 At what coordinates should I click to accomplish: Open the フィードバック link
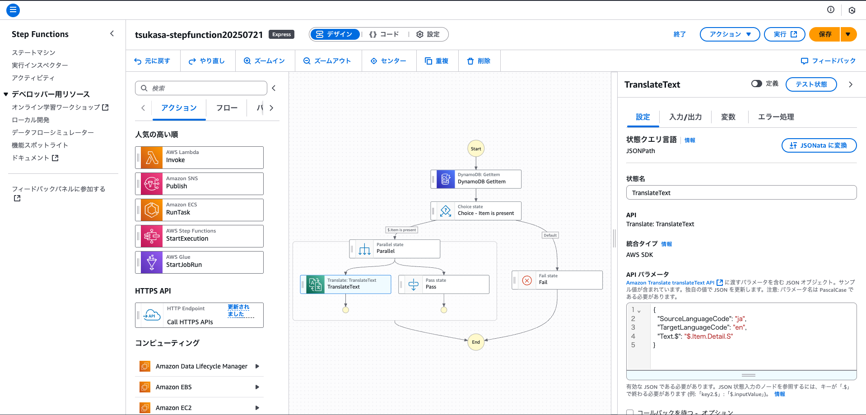[828, 61]
